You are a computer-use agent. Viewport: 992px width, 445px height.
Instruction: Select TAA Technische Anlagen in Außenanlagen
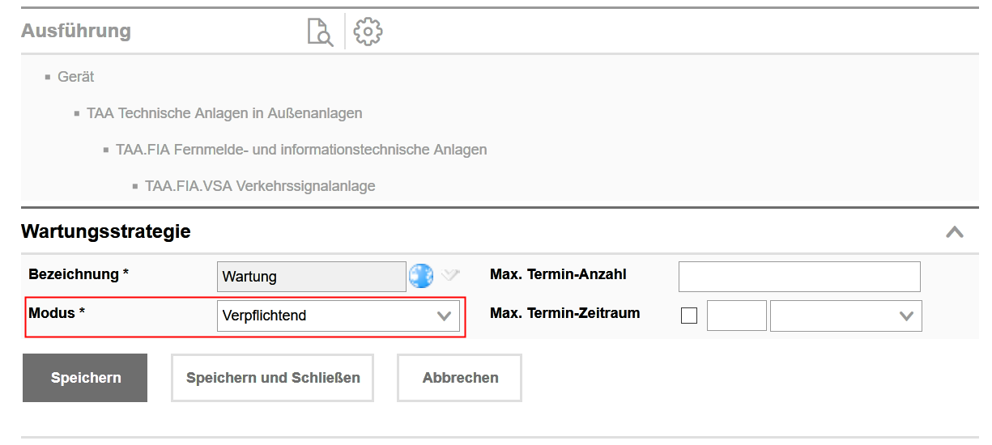(x=224, y=113)
